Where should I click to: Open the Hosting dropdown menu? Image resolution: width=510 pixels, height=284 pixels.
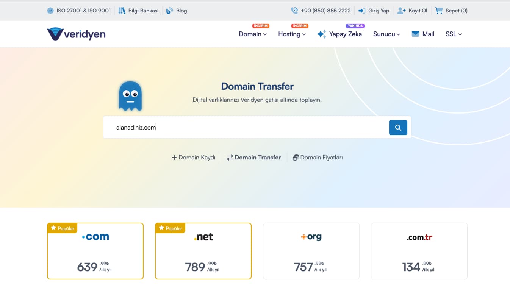point(292,34)
